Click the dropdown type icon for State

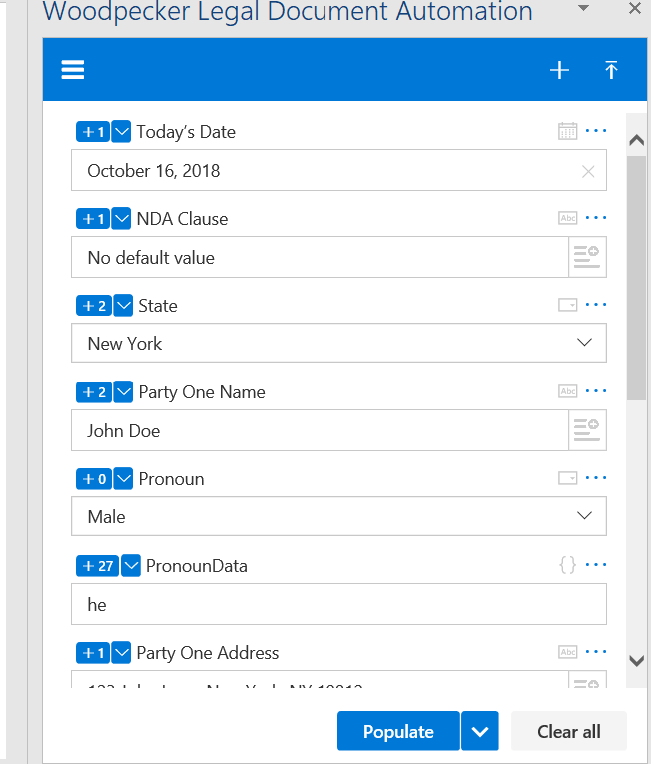click(568, 305)
